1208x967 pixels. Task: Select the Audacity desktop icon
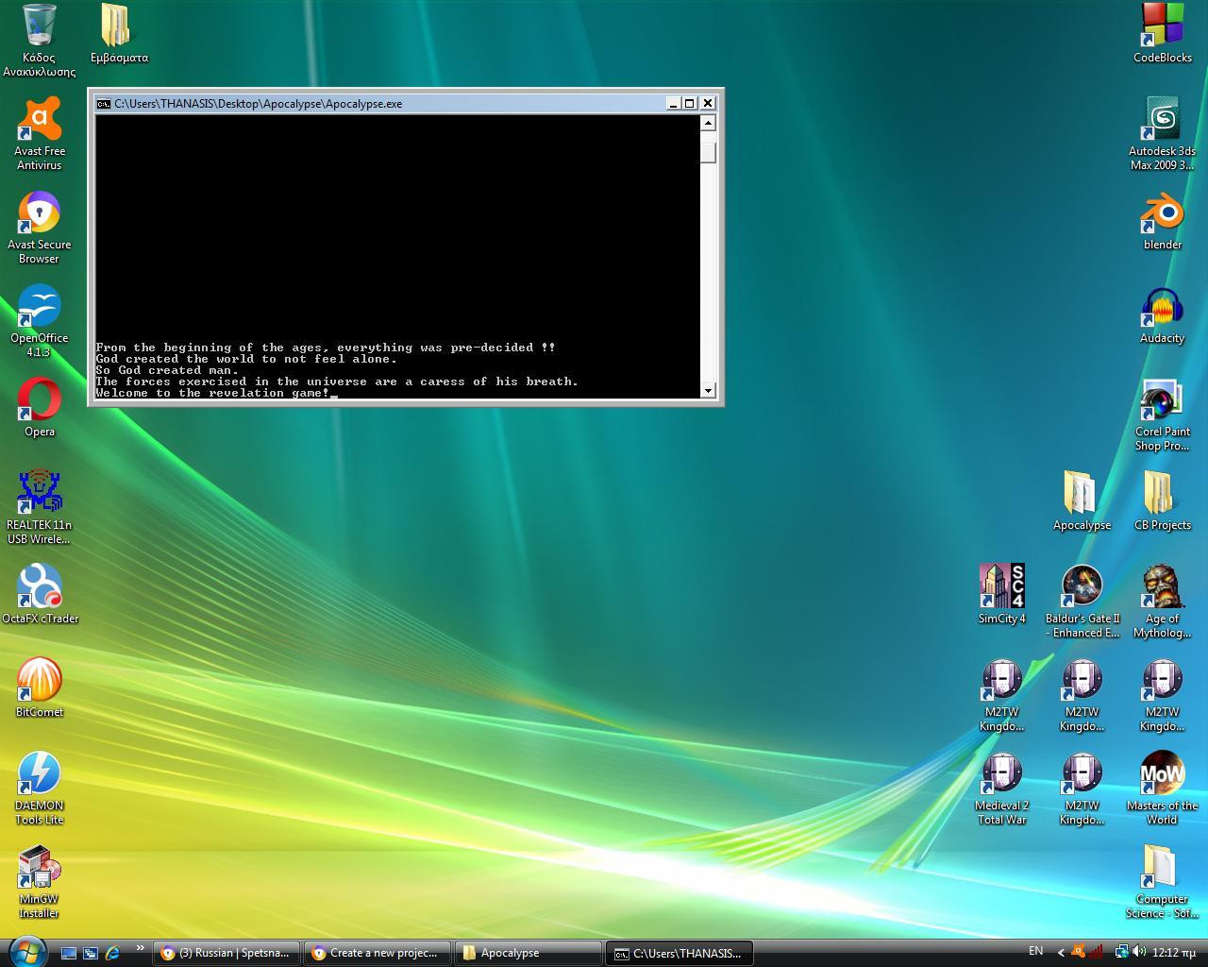(x=1162, y=314)
